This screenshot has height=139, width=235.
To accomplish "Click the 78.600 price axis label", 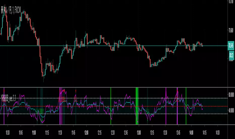I will point(231,31).
